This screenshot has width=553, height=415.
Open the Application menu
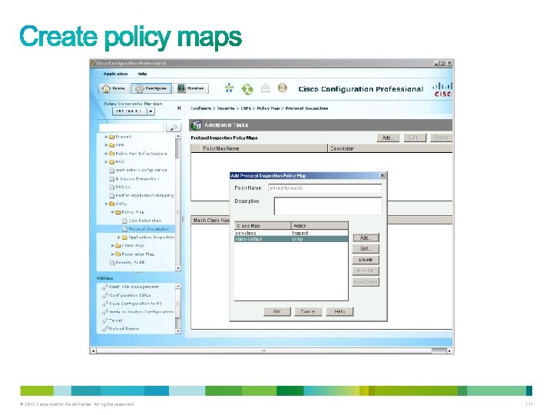115,74
